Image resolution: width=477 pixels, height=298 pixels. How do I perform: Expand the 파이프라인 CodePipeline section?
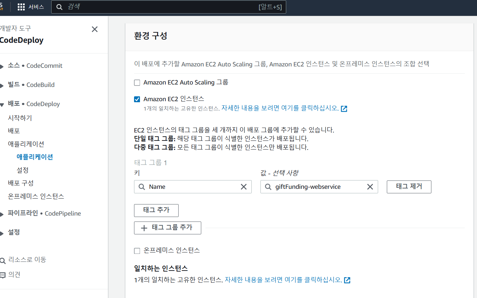coord(2,214)
